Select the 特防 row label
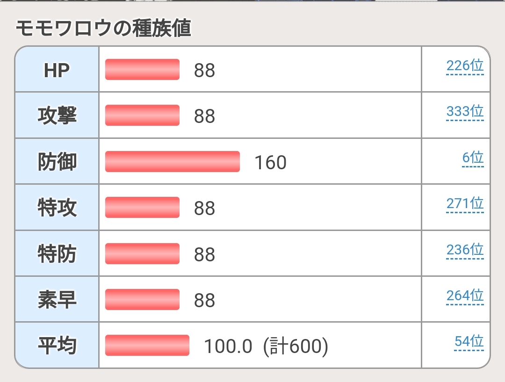This screenshot has width=505, height=382. (x=57, y=254)
